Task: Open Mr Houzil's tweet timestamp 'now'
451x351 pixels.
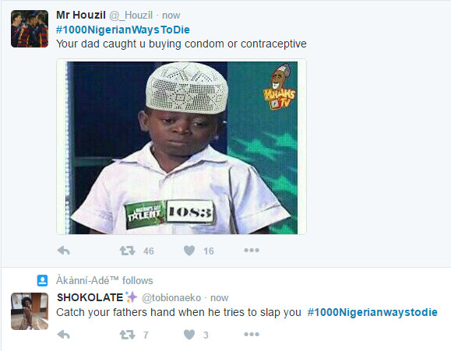Action: (x=171, y=16)
